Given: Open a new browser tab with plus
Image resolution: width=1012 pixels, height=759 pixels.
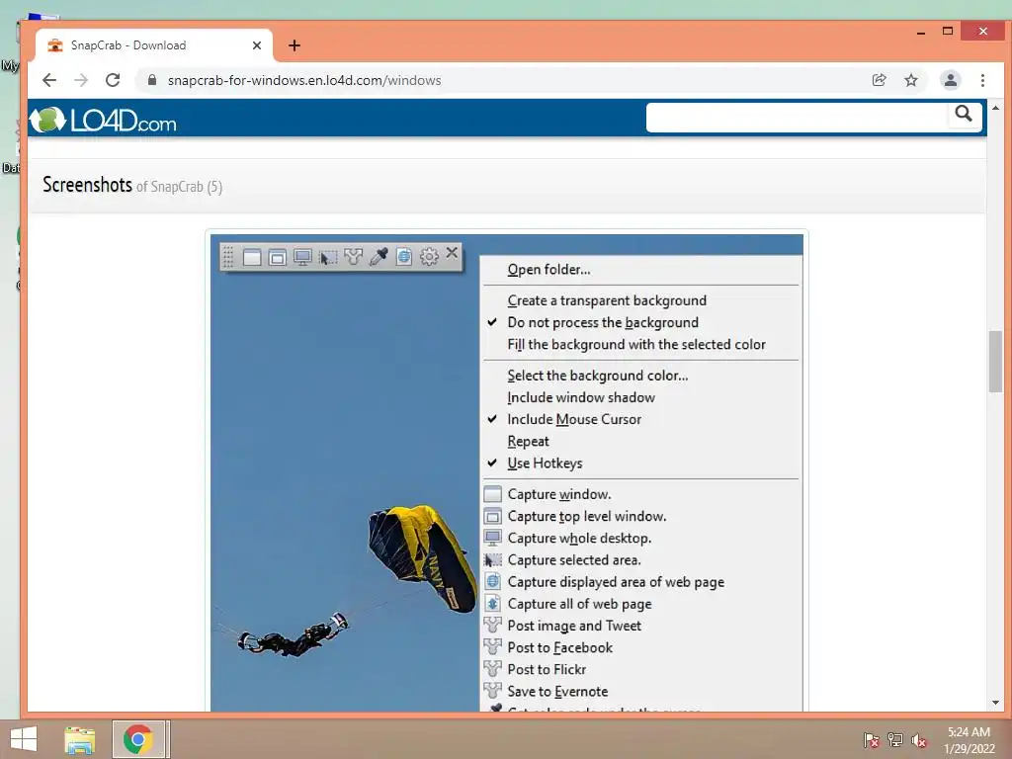Looking at the screenshot, I should 295,45.
